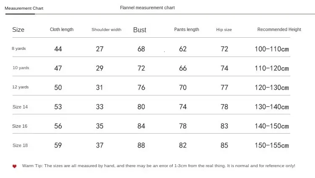The height and width of the screenshot is (178, 315).
Task: Click the 100-110cm recommended height value
Action: [272, 49]
